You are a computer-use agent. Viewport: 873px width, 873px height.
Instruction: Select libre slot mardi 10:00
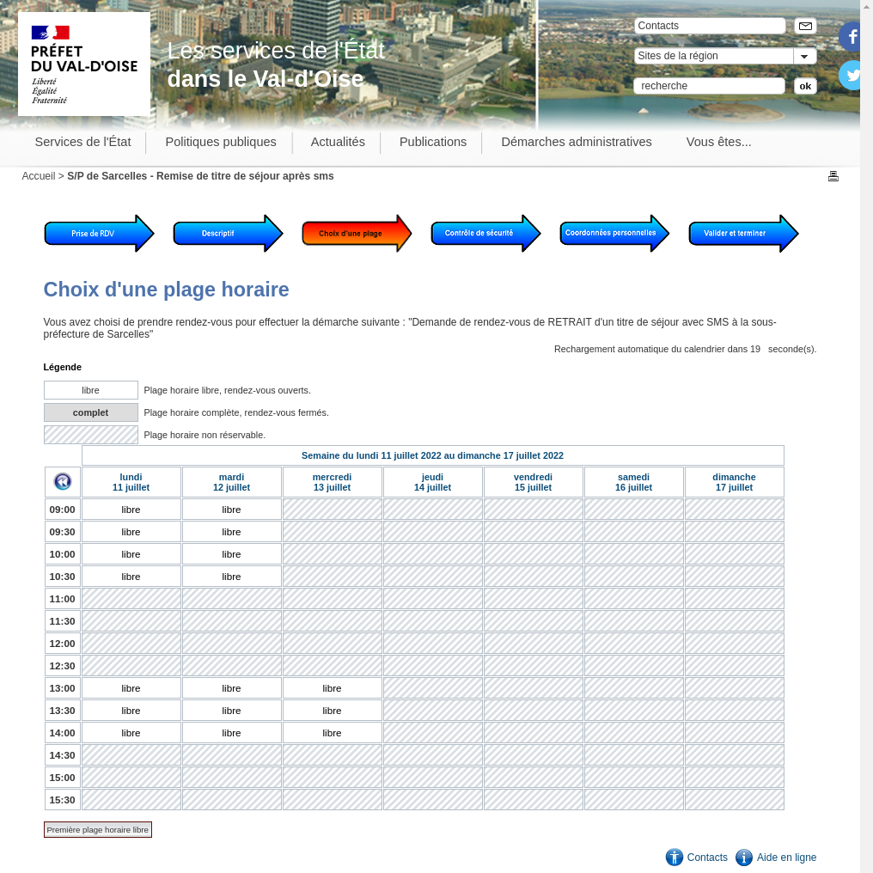pos(232,554)
